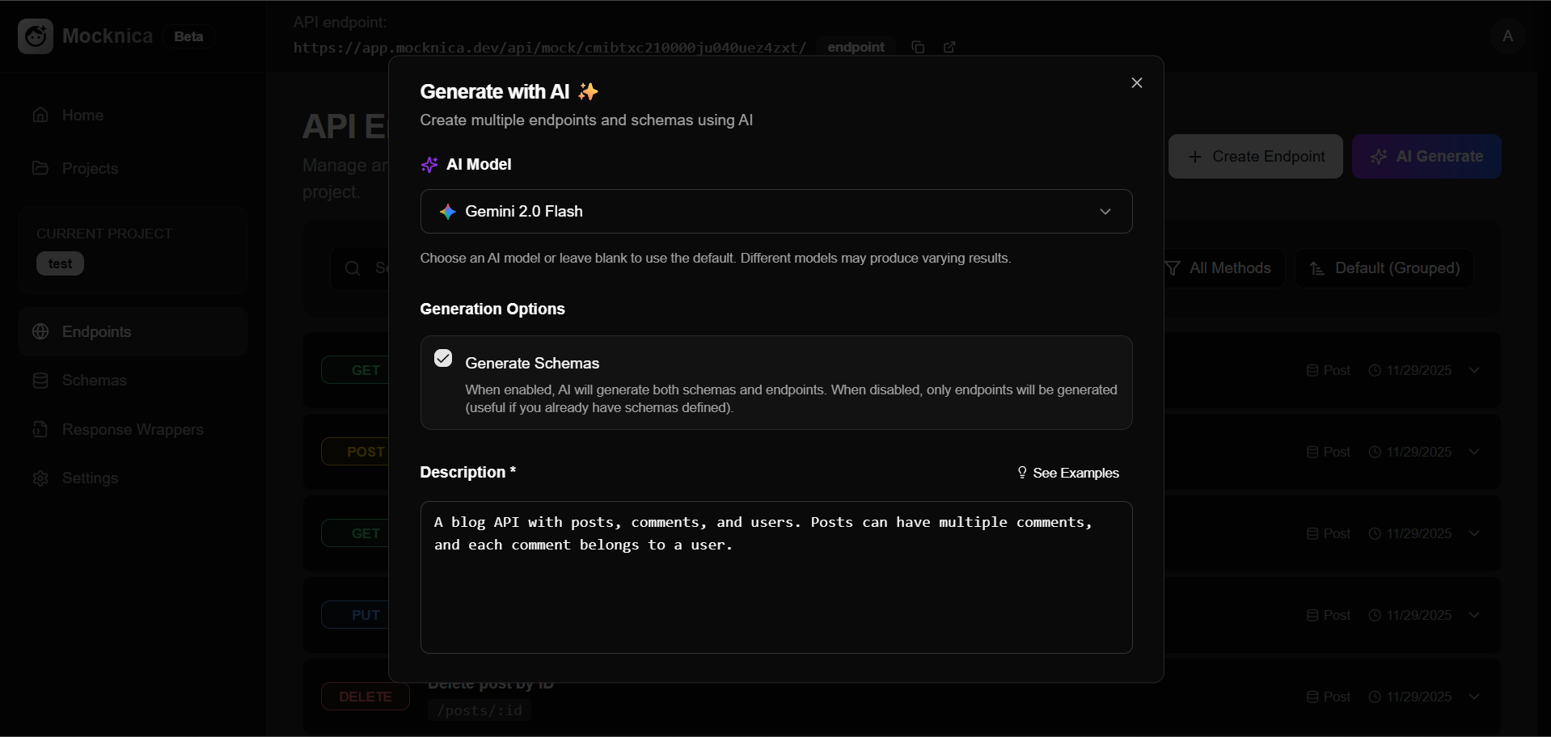This screenshot has height=737, width=1551.
Task: Click the Mocknica logo icon
Action: click(34, 36)
